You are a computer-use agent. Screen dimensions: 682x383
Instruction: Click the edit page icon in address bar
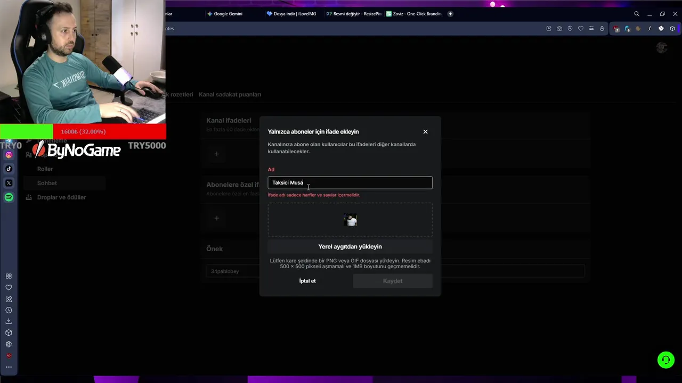(x=549, y=29)
